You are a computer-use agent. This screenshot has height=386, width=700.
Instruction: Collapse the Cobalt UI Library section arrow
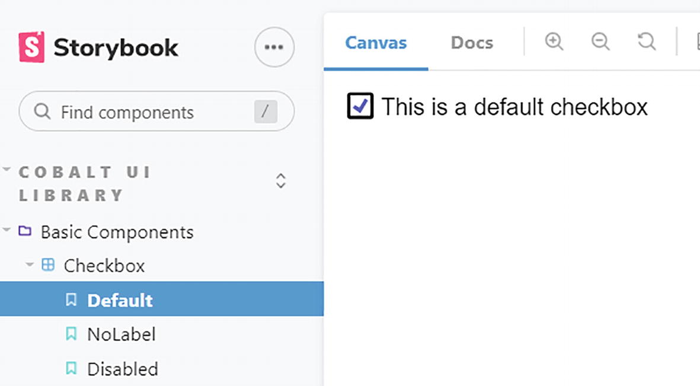(7, 170)
